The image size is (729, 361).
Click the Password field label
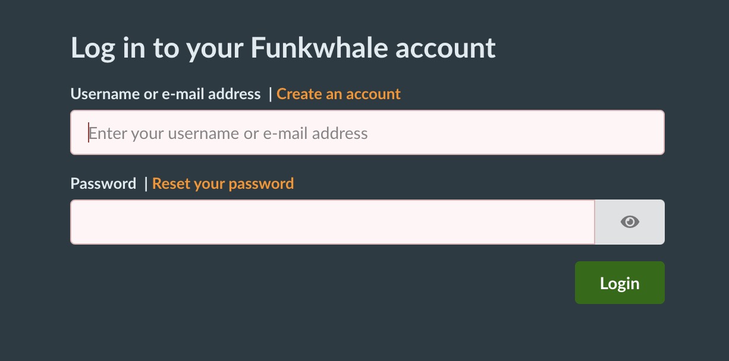pyautogui.click(x=103, y=183)
